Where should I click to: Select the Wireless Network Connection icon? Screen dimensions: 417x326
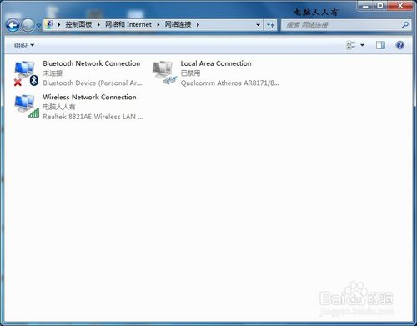point(27,106)
